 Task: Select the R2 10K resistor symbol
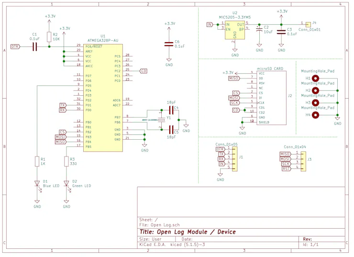pos(49,37)
